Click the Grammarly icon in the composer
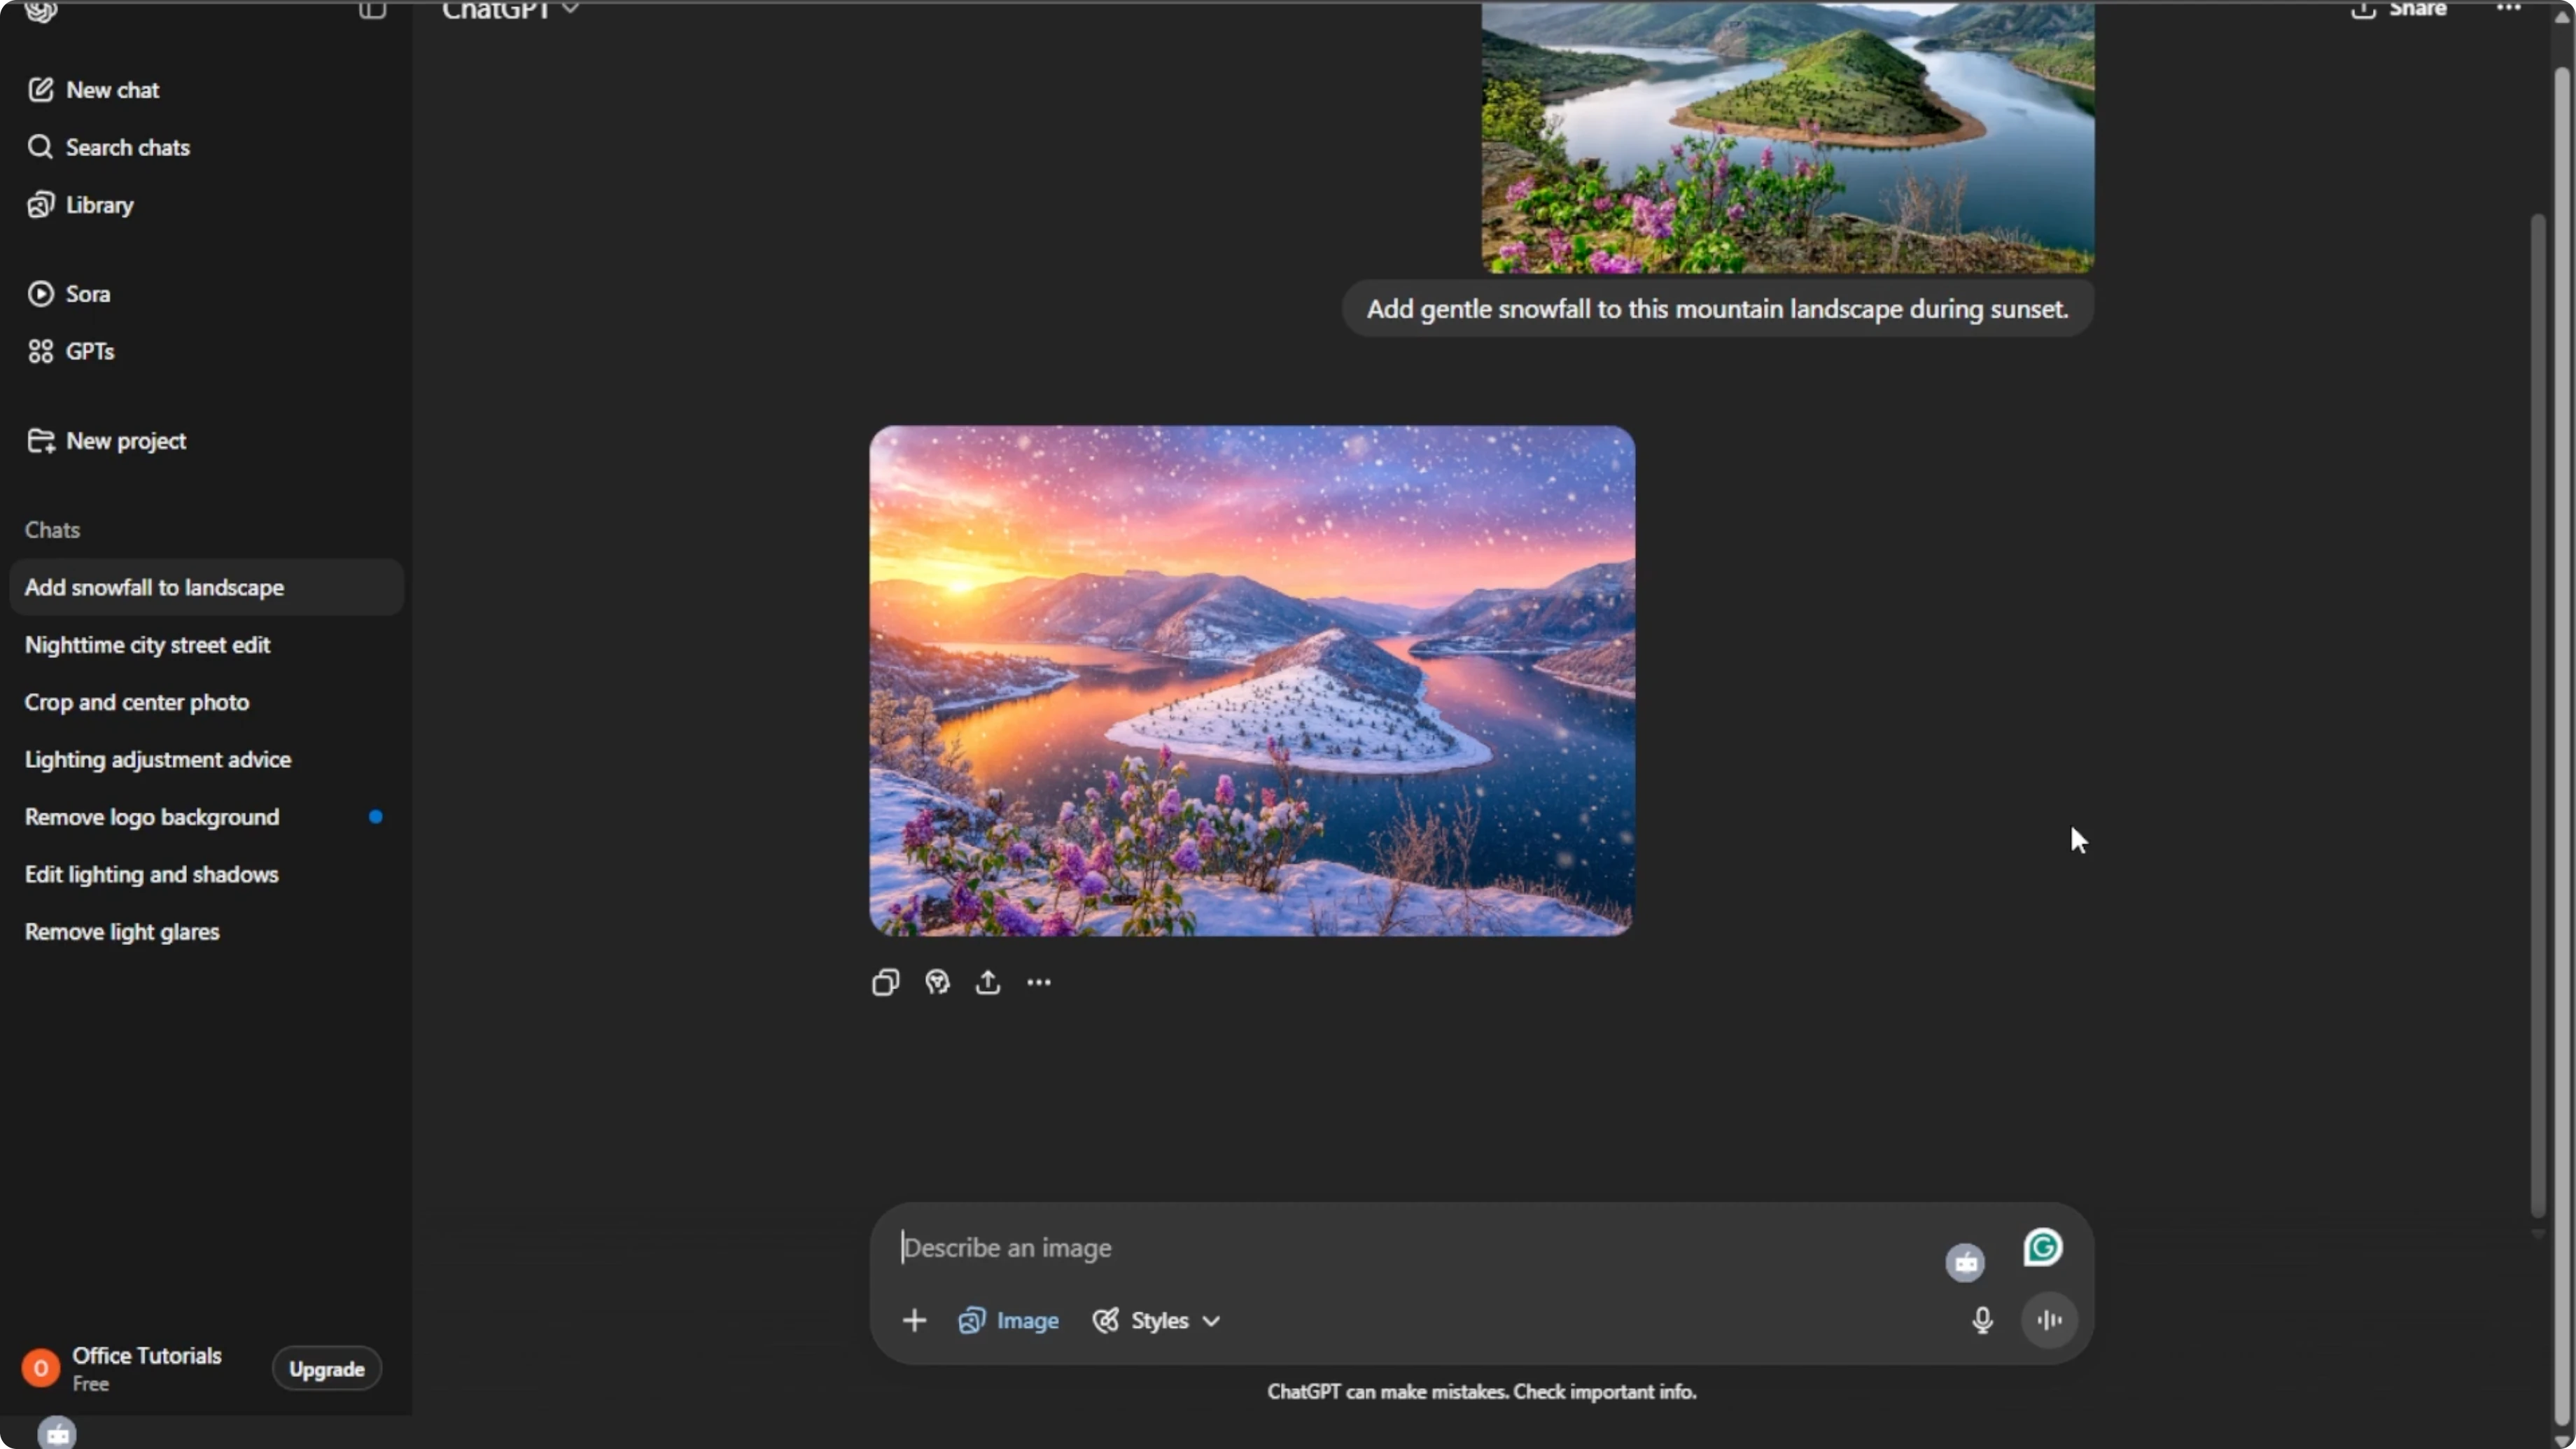The width and height of the screenshot is (2576, 1449). [2043, 1248]
